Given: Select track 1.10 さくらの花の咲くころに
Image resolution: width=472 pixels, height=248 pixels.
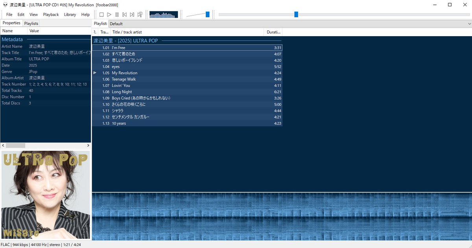Looking at the screenshot, I should (x=187, y=104).
